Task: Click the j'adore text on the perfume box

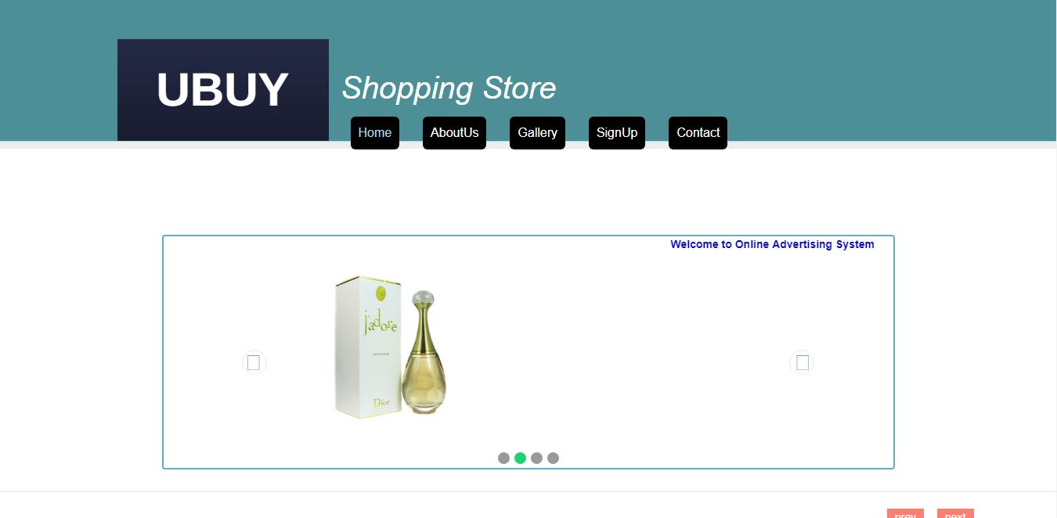Action: (x=381, y=323)
